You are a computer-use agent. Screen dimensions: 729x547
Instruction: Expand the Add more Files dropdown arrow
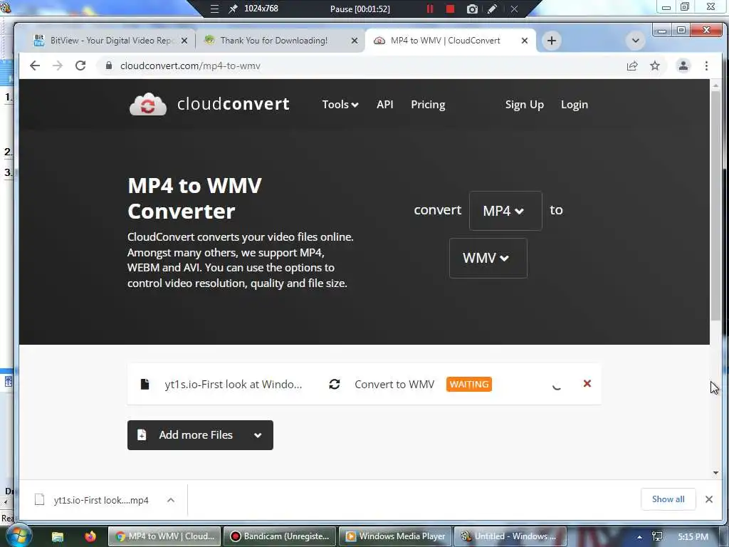pos(258,435)
